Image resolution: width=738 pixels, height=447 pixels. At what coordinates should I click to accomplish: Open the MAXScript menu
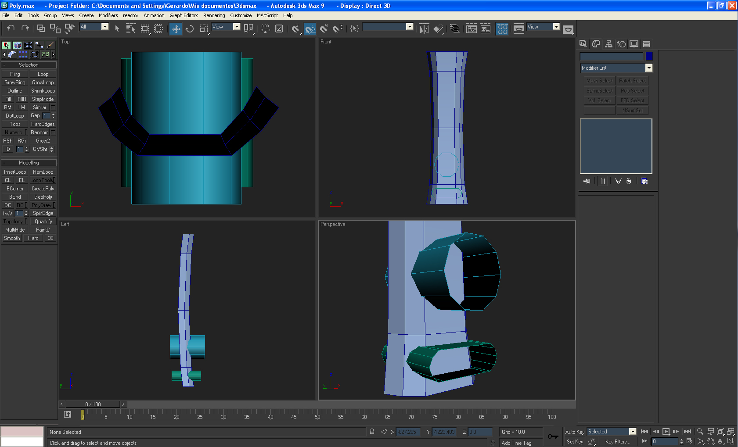click(x=267, y=15)
